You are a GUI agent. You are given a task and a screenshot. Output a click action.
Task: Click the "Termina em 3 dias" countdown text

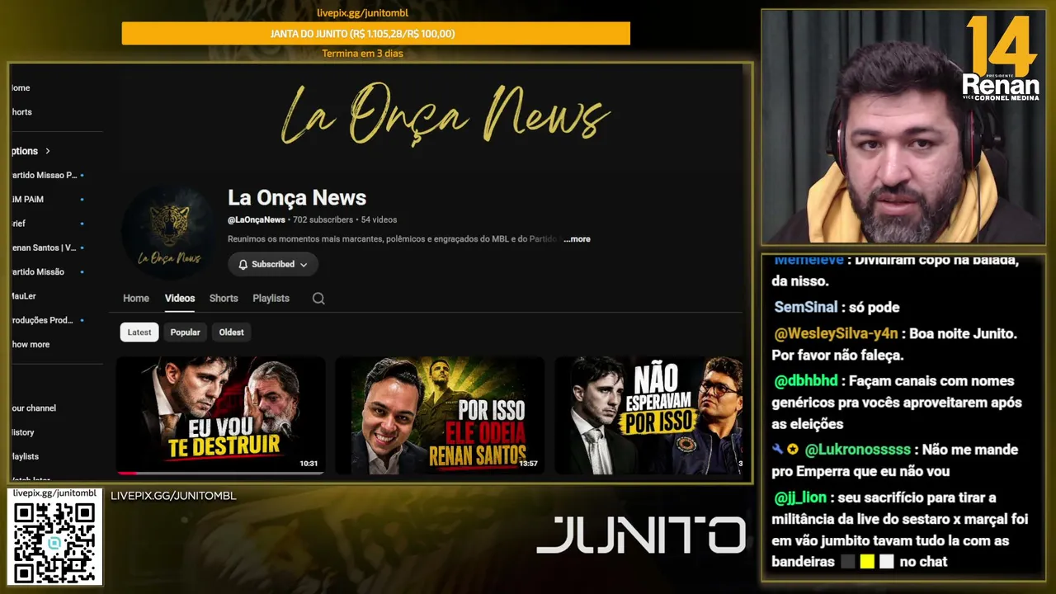coord(362,54)
